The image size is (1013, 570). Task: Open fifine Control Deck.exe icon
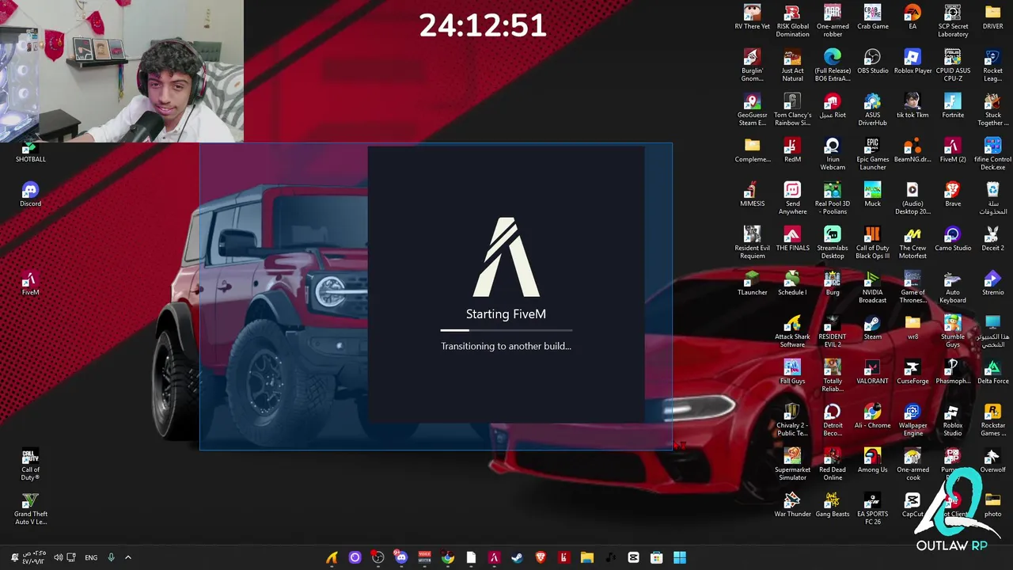tap(992, 154)
